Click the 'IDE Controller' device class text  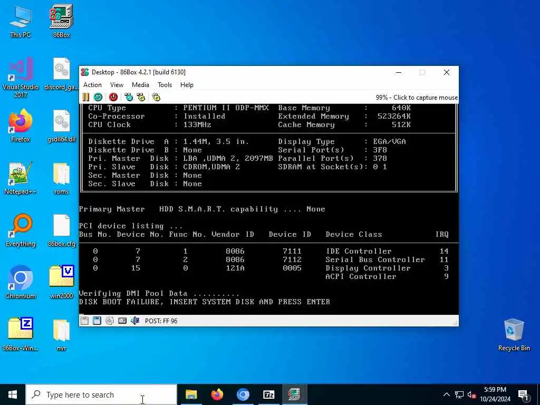[x=359, y=251]
